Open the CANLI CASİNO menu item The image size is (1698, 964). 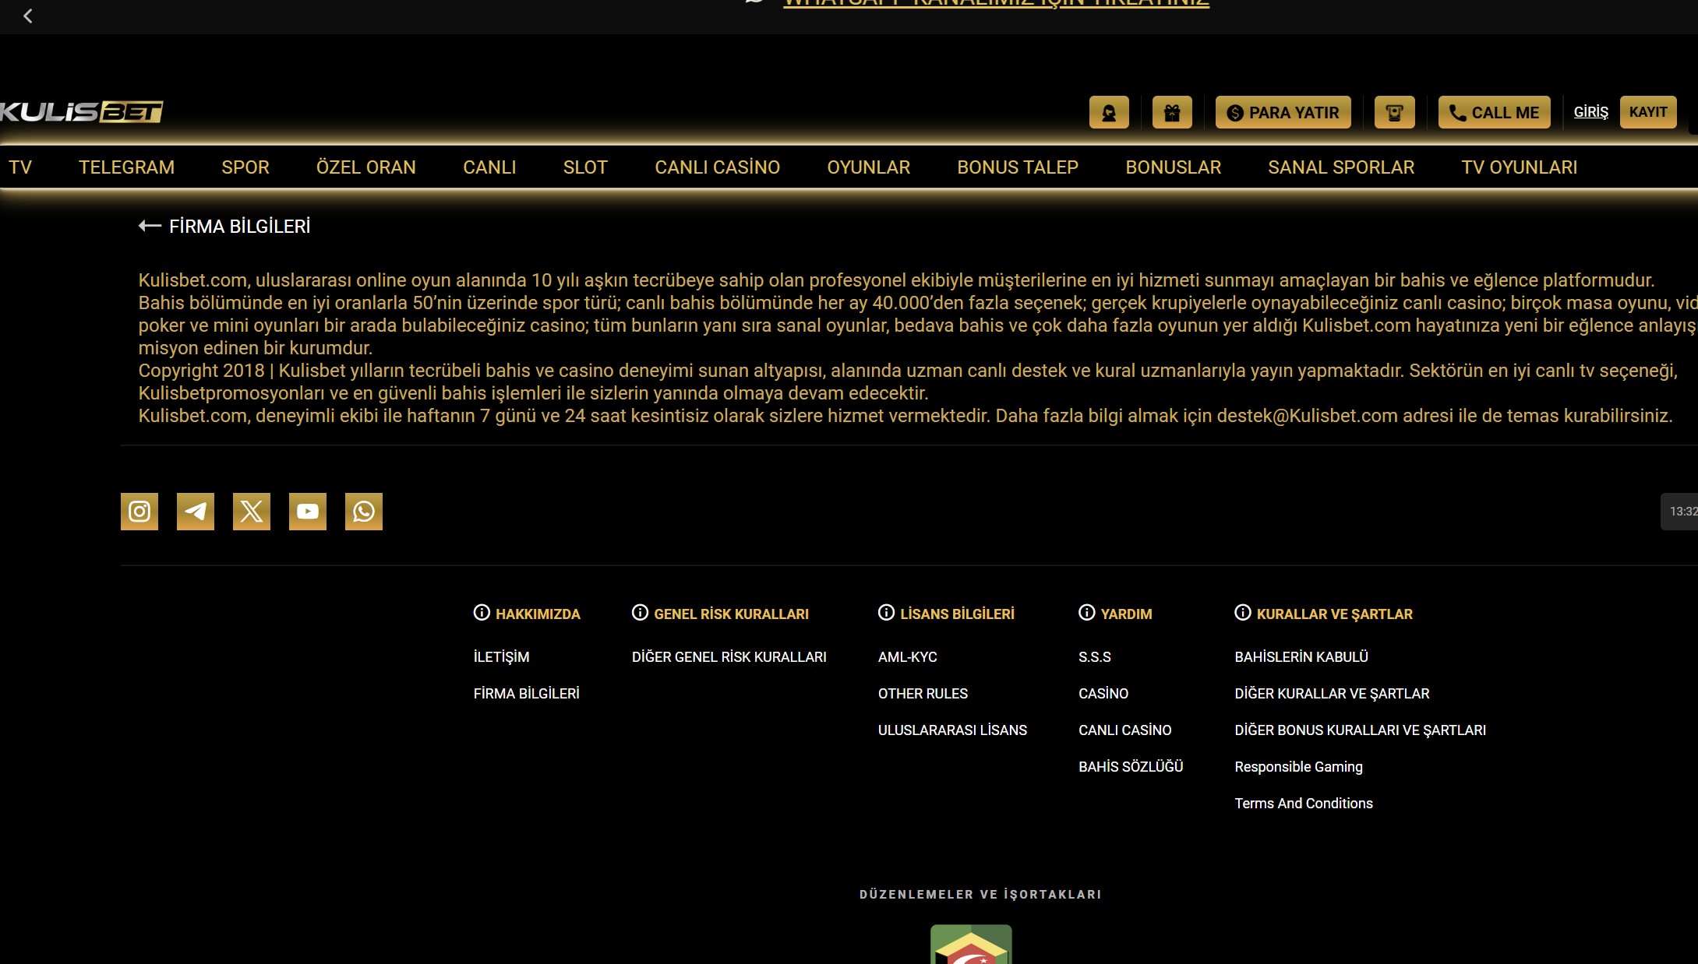717,167
